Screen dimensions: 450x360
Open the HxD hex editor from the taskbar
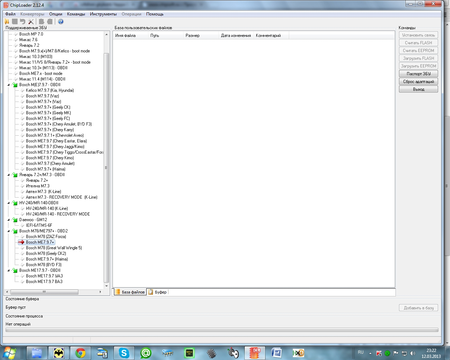[298, 353]
